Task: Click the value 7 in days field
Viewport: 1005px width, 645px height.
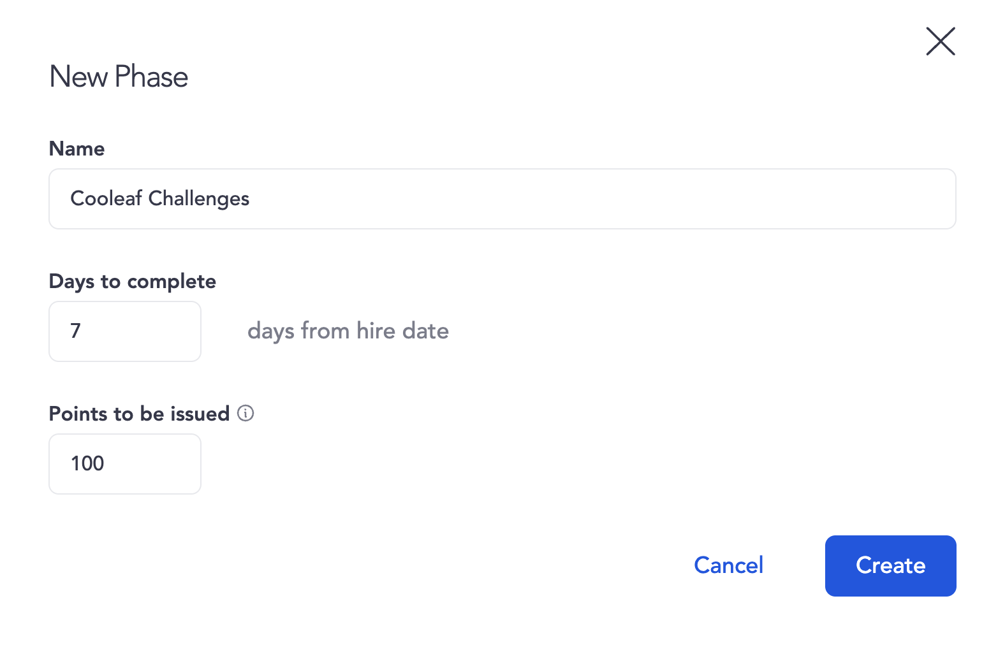Action: (x=75, y=331)
